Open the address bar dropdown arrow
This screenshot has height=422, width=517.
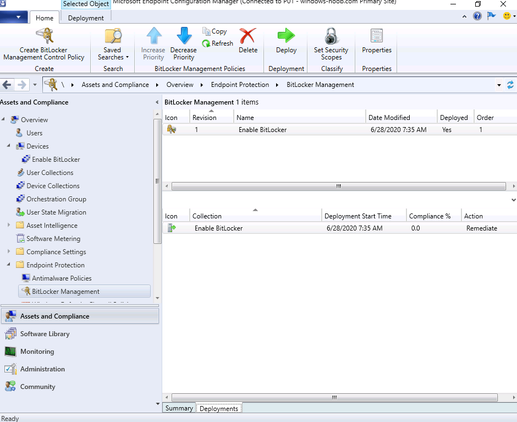tap(499, 85)
